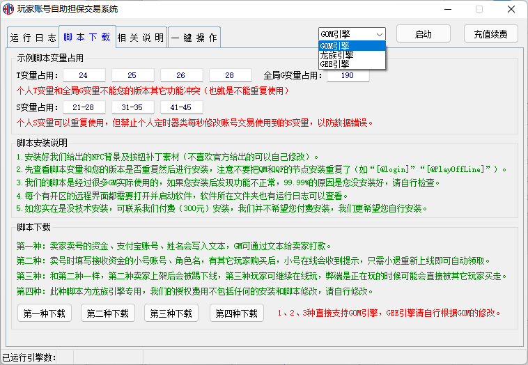This screenshot has width=528, height=365.
Task: Switch to the 运行日志 tab
Action: tap(33, 38)
